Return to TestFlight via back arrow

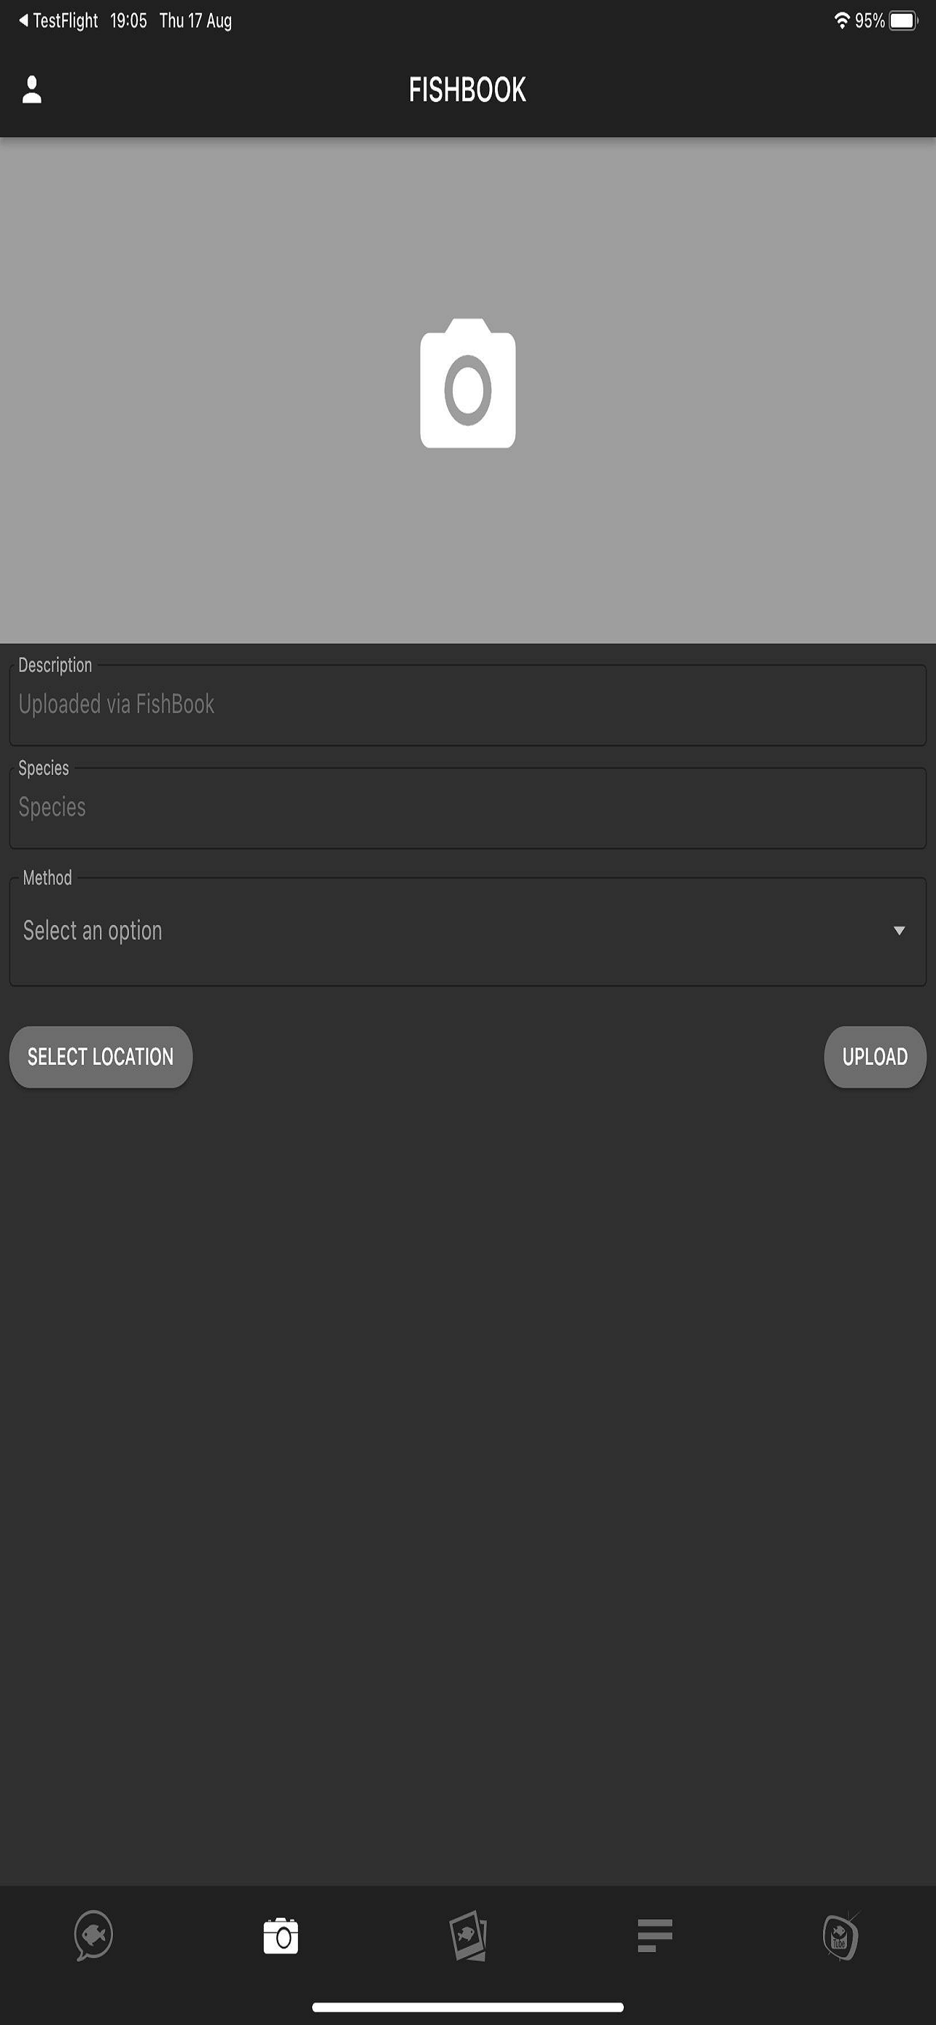pyautogui.click(x=58, y=20)
